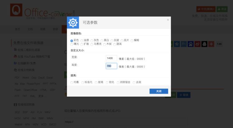Click the gear icon in dialog header
Viewport: 233px width, 128px height.
click(x=73, y=23)
